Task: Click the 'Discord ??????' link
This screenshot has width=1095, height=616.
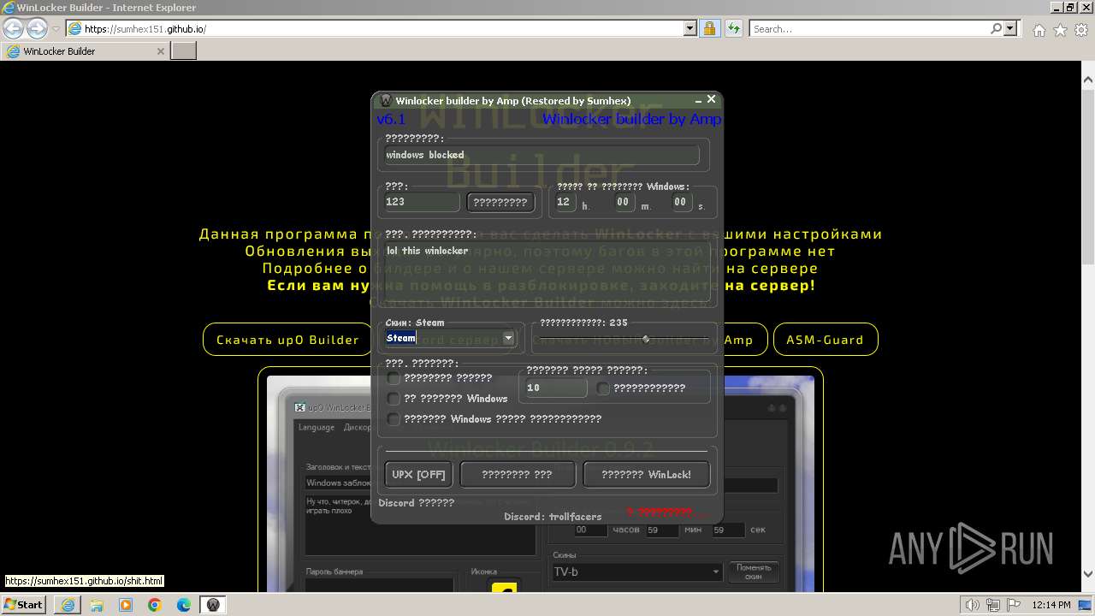Action: [416, 503]
